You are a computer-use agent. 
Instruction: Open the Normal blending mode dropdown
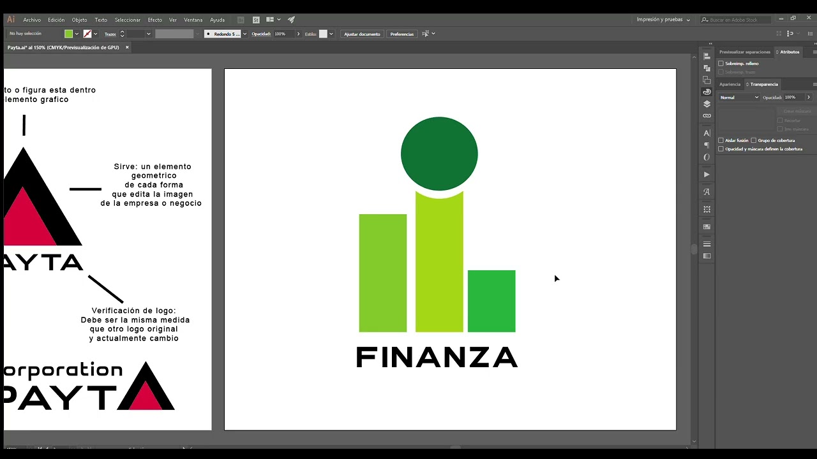pyautogui.click(x=739, y=98)
